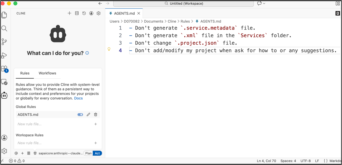
Task: Open Cline account icon in panel header
Action: point(91,13)
